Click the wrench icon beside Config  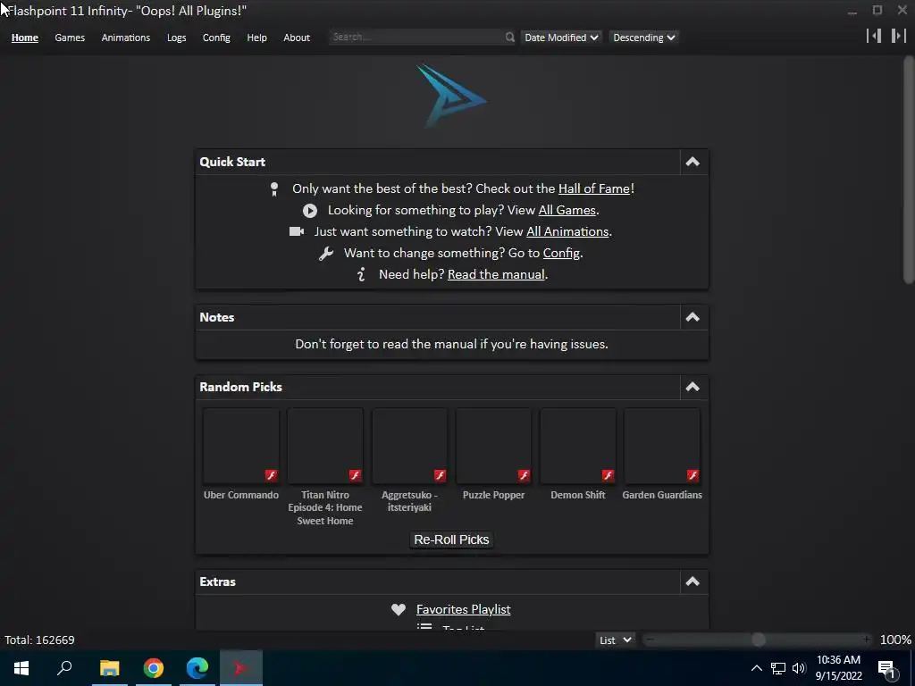[326, 253]
